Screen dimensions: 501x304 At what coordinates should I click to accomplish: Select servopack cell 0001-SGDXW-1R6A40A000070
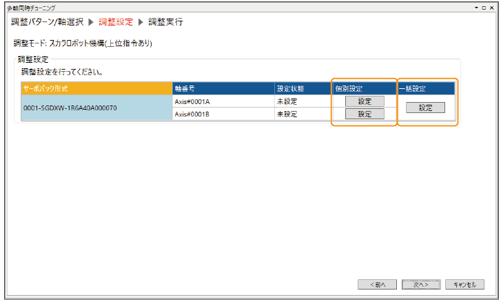click(x=96, y=108)
